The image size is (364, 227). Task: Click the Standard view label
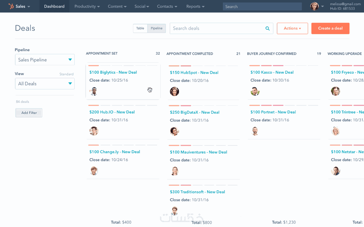[x=66, y=74]
